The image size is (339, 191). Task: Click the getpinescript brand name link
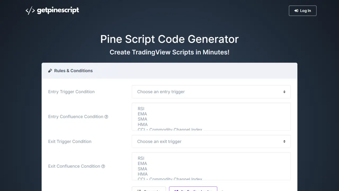(58, 10)
